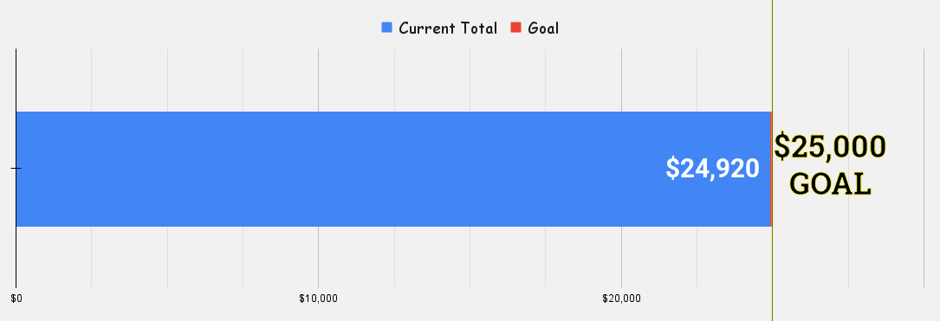
Task: Click the $0 axis label
Action: [16, 299]
